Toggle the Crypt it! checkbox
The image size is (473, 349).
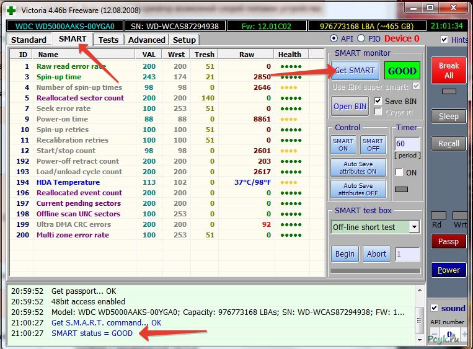pos(378,112)
